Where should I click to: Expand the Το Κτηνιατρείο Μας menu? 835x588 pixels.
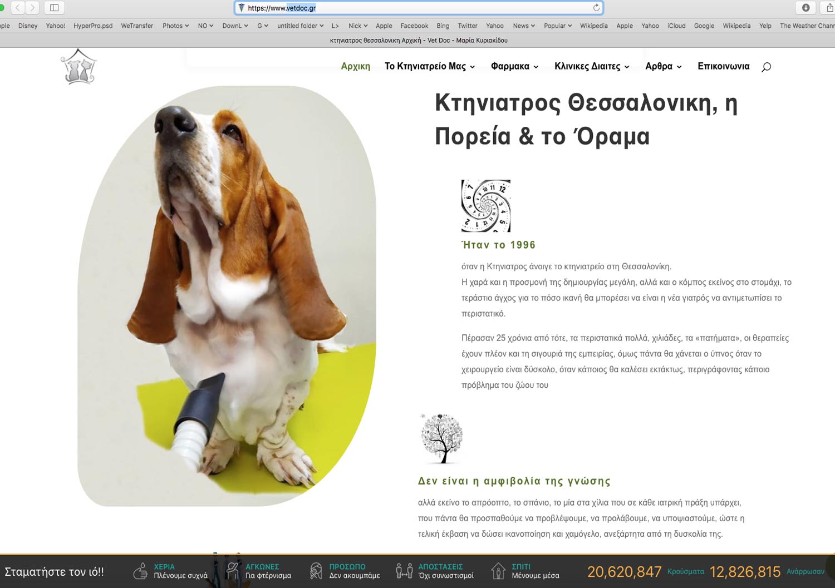tap(429, 66)
